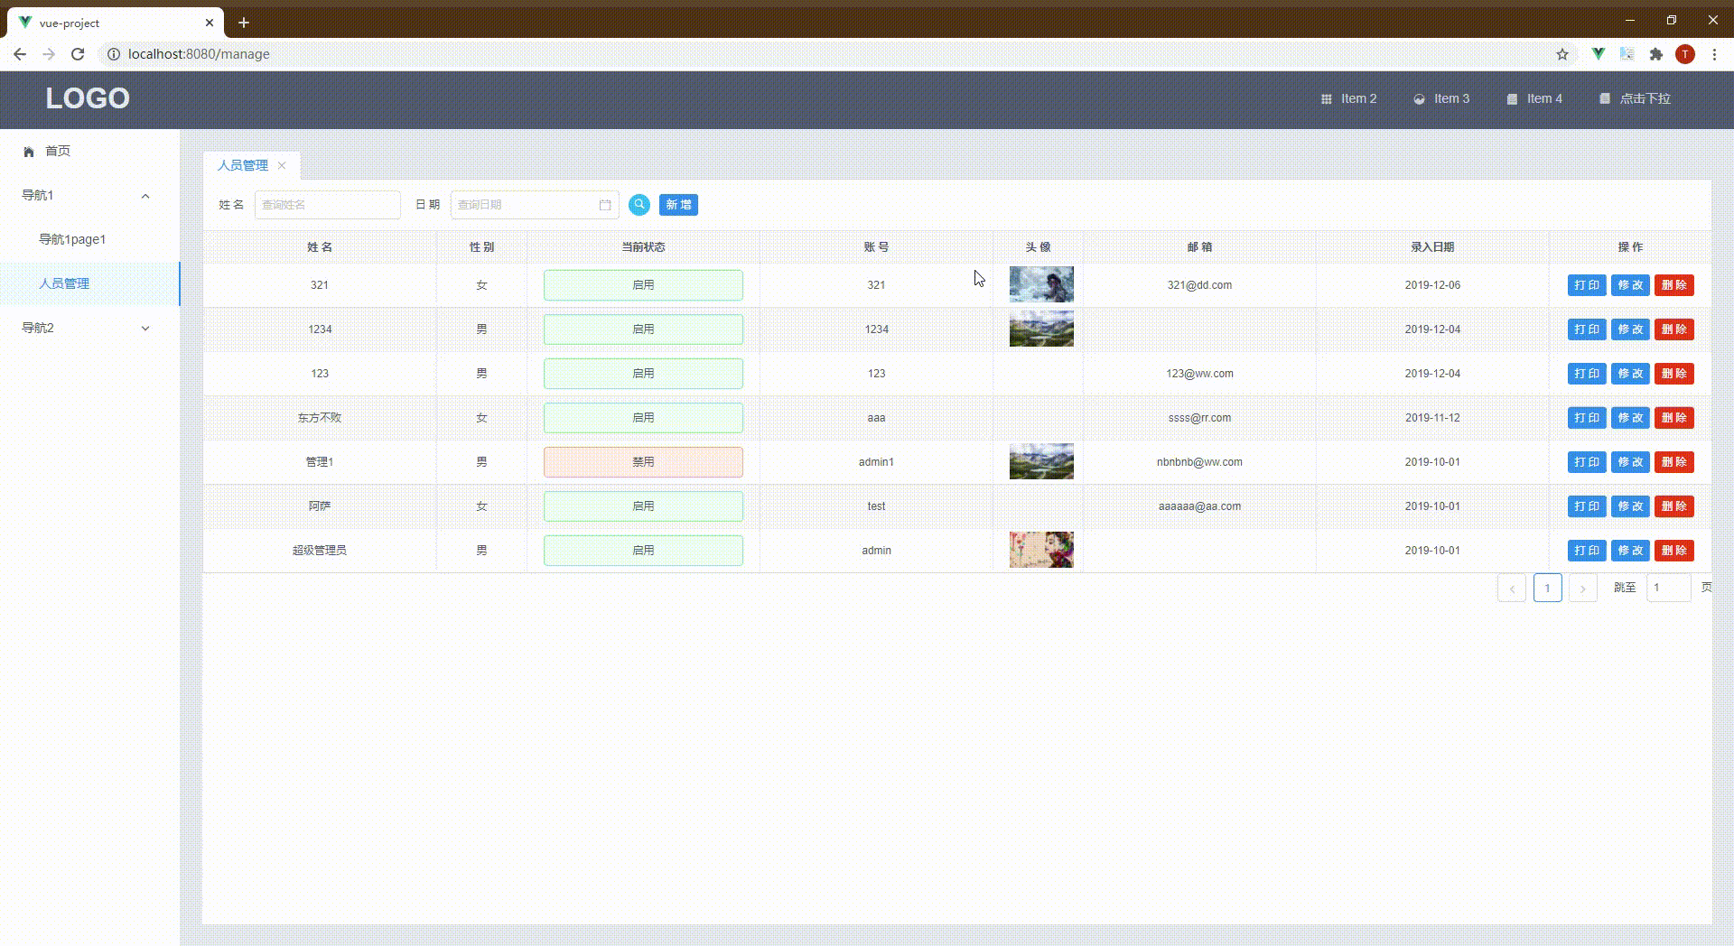This screenshot has height=946, width=1734.
Task: Edit the record for 管理1
Action: coord(1630,462)
